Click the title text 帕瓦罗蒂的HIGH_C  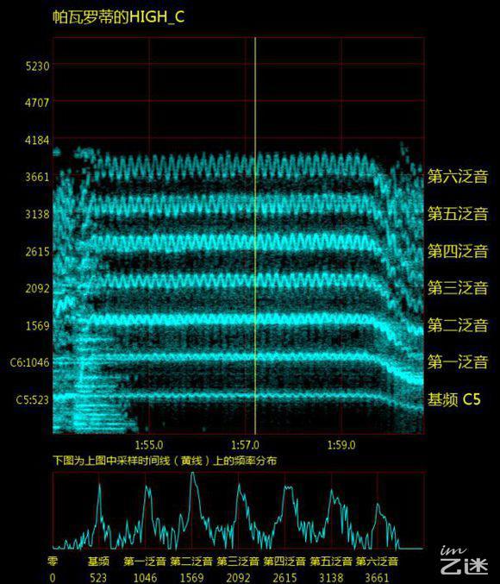click(x=118, y=17)
